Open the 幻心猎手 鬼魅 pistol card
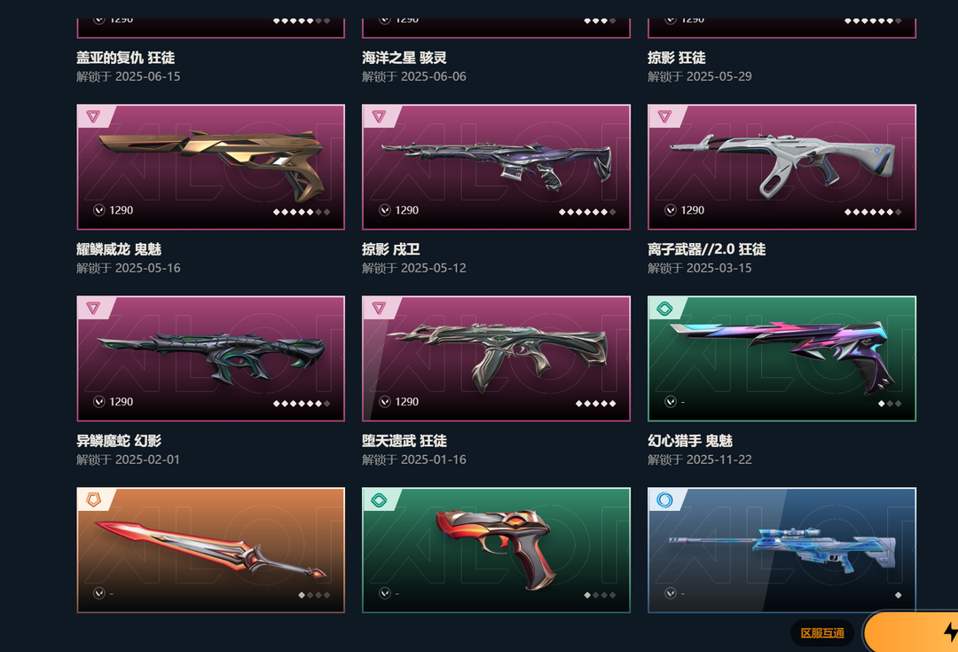The image size is (958, 652). (x=782, y=358)
